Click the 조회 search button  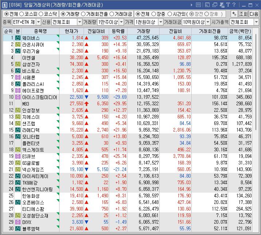click(x=243, y=14)
